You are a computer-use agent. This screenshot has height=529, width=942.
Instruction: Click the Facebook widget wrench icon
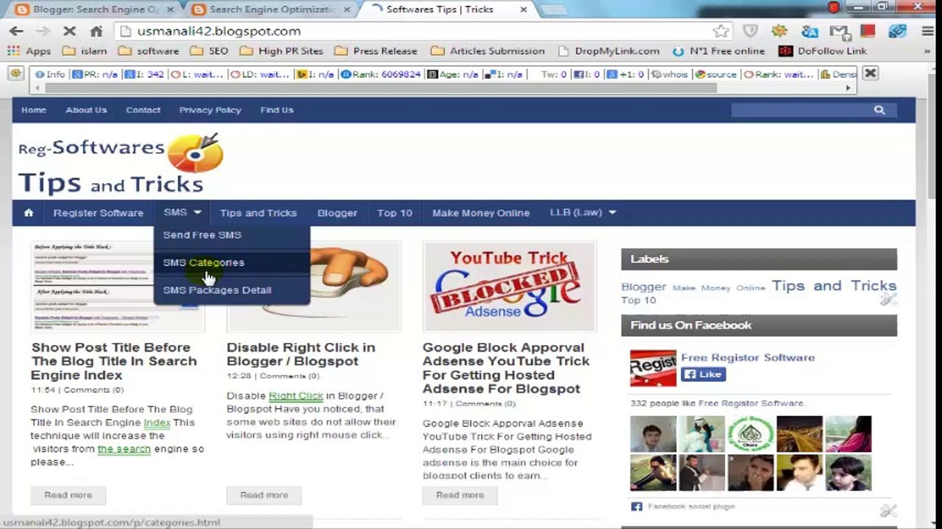coord(888,510)
